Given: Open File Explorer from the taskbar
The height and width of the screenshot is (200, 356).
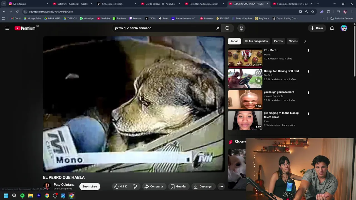Looking at the screenshot, I should 31,196.
